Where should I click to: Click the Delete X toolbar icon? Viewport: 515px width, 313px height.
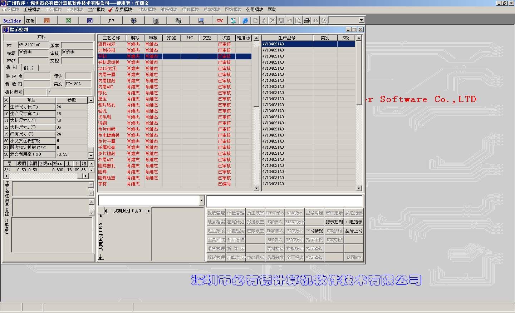pos(273,21)
